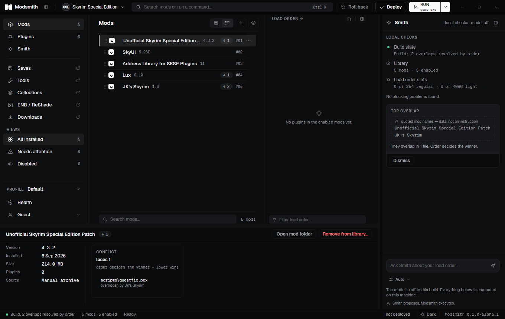505x319 pixels.
Task: Open Saves from the sidebar
Action: click(x=43, y=68)
